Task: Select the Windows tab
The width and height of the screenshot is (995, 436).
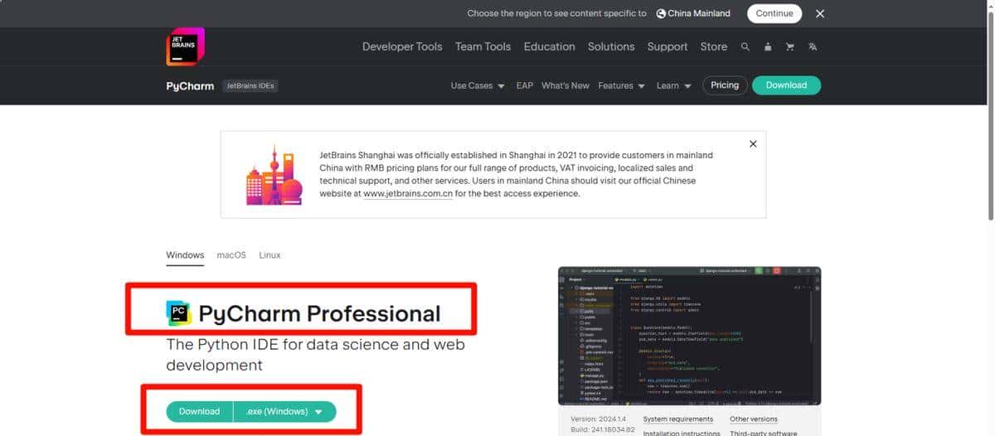Action: coord(185,255)
